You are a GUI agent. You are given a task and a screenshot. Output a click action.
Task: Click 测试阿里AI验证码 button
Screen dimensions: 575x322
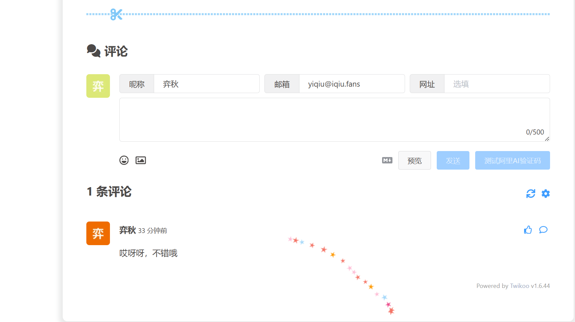[x=512, y=160]
